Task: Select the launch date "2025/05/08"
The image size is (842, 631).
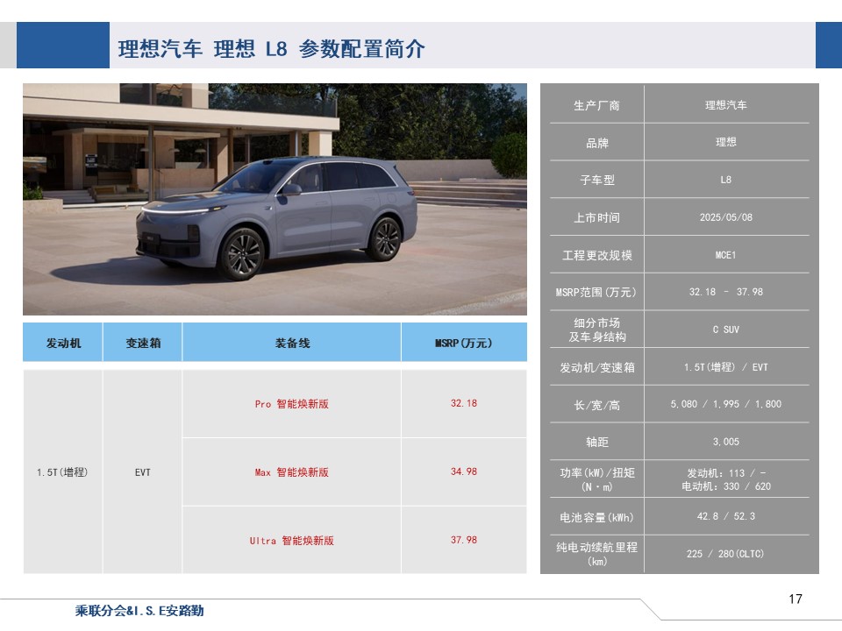Action: tap(726, 217)
